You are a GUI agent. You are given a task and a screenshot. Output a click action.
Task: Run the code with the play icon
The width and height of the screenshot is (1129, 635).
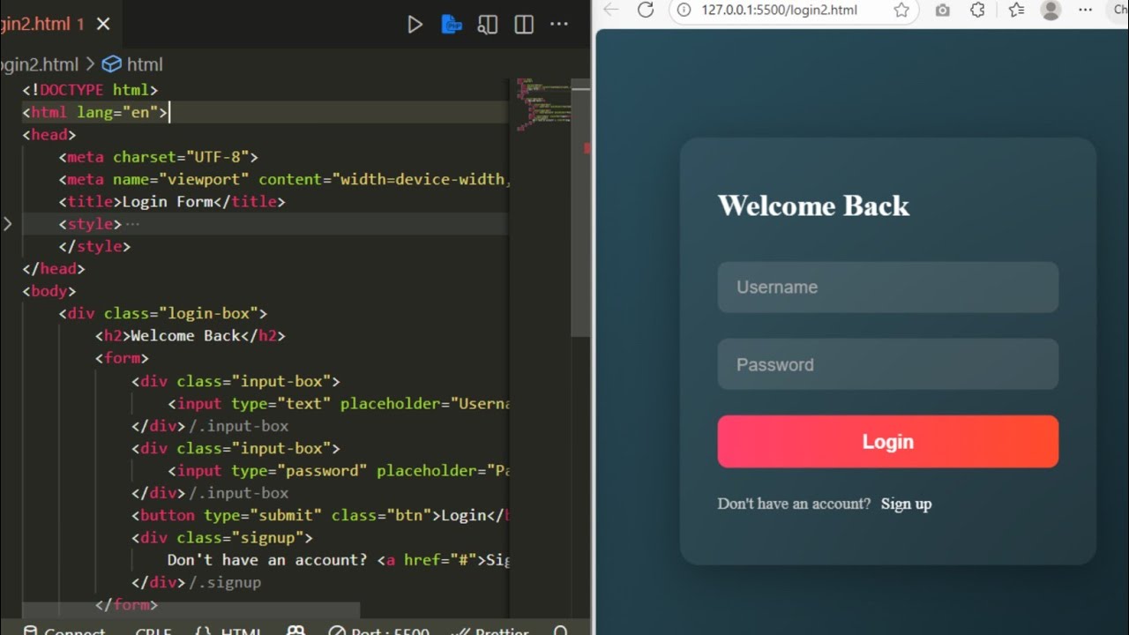(x=415, y=25)
